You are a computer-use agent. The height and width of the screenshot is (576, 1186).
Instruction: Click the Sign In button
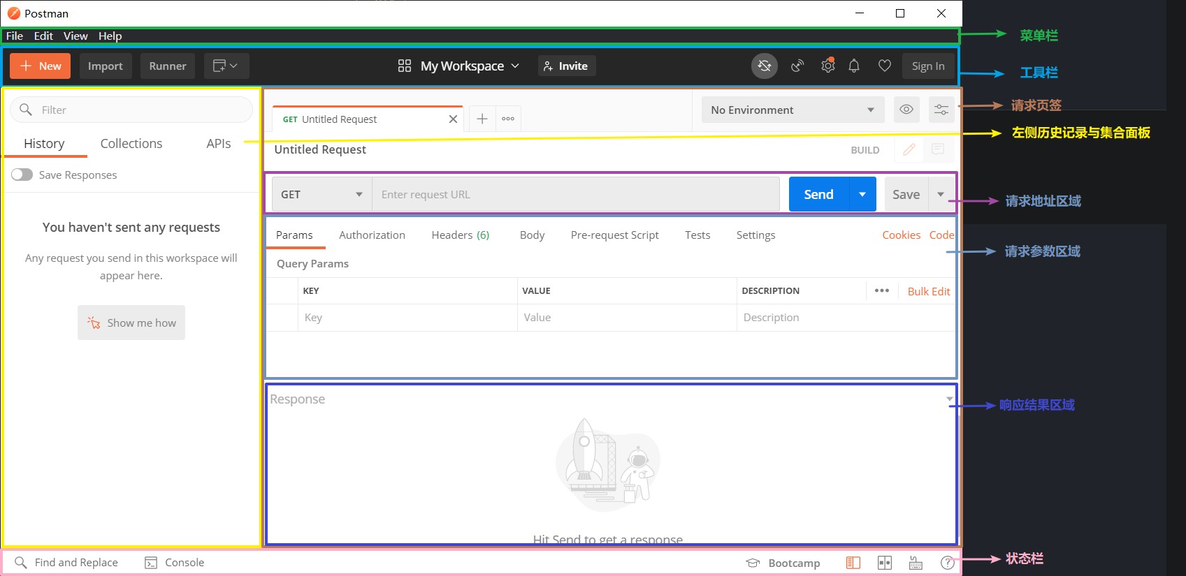point(928,66)
